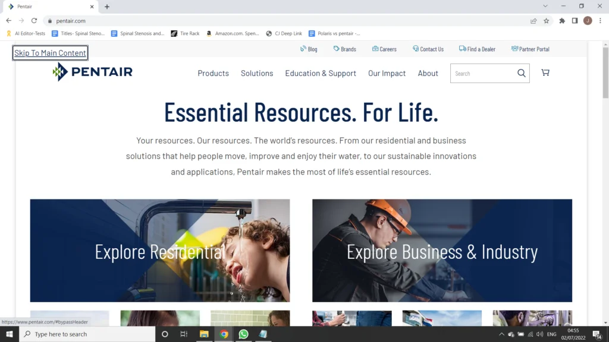Viewport: 609px width, 342px height.
Task: Click the ENG language indicator
Action: [551, 334]
